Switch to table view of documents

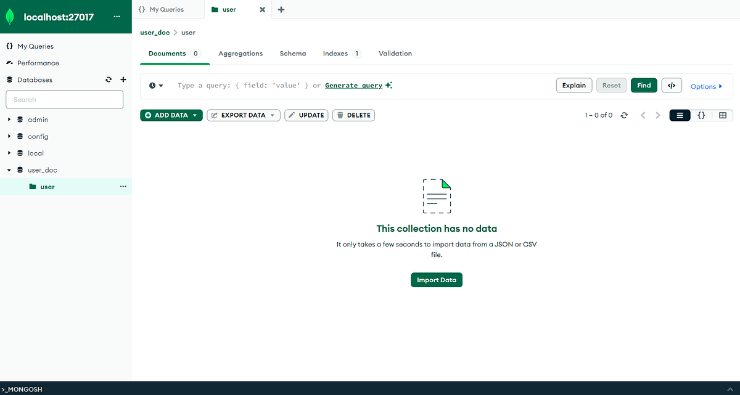723,115
